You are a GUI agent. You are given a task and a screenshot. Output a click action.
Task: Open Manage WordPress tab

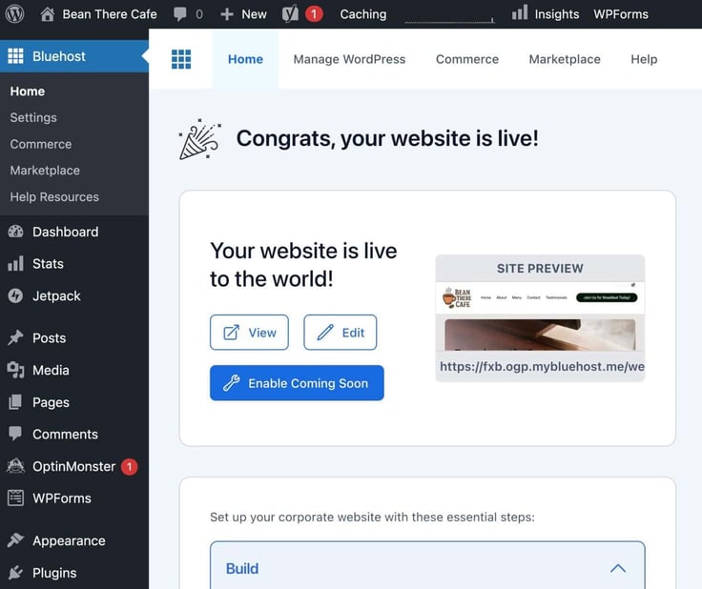[x=349, y=59]
